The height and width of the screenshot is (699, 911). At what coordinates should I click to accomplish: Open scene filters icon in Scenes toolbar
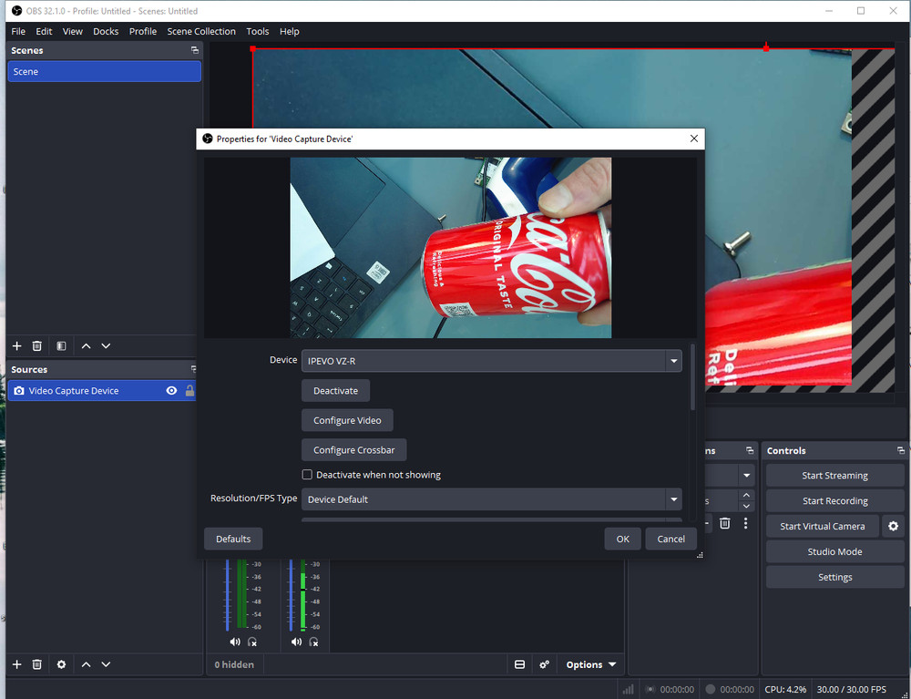61,346
